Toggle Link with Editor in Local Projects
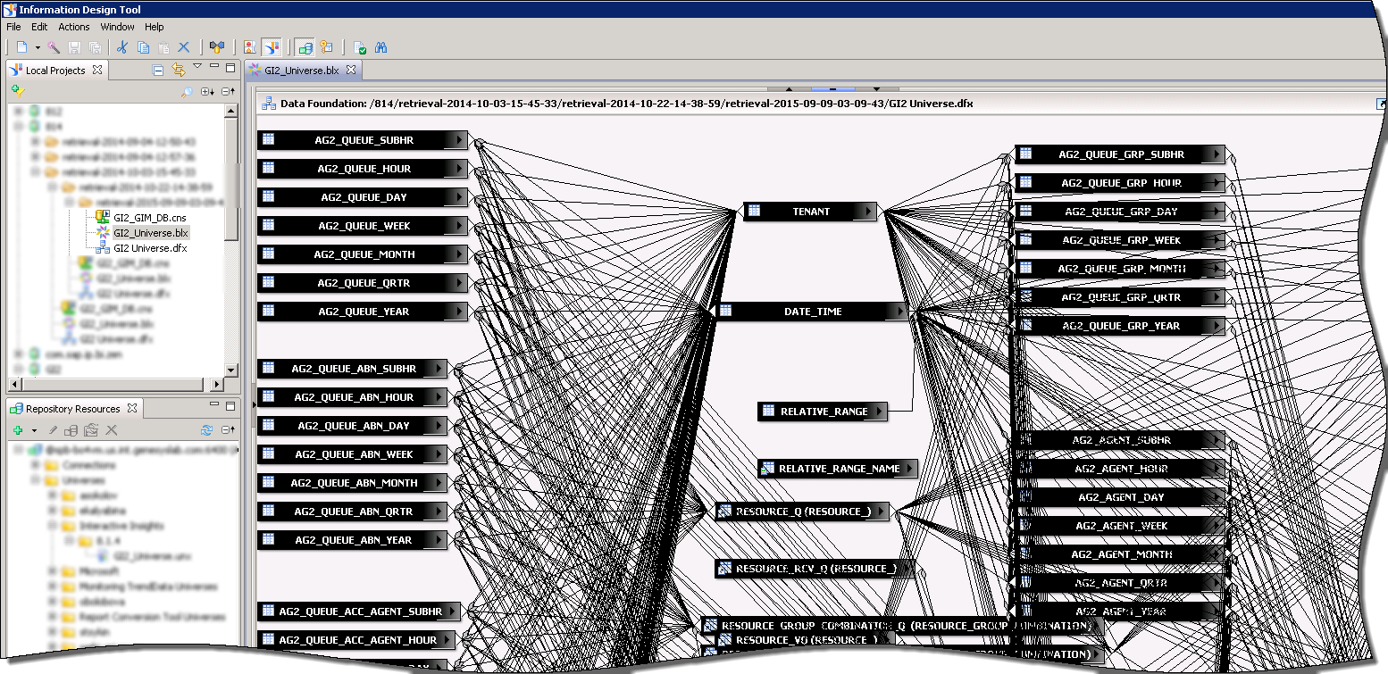Viewport: 1388px width, 674px height. (x=178, y=70)
